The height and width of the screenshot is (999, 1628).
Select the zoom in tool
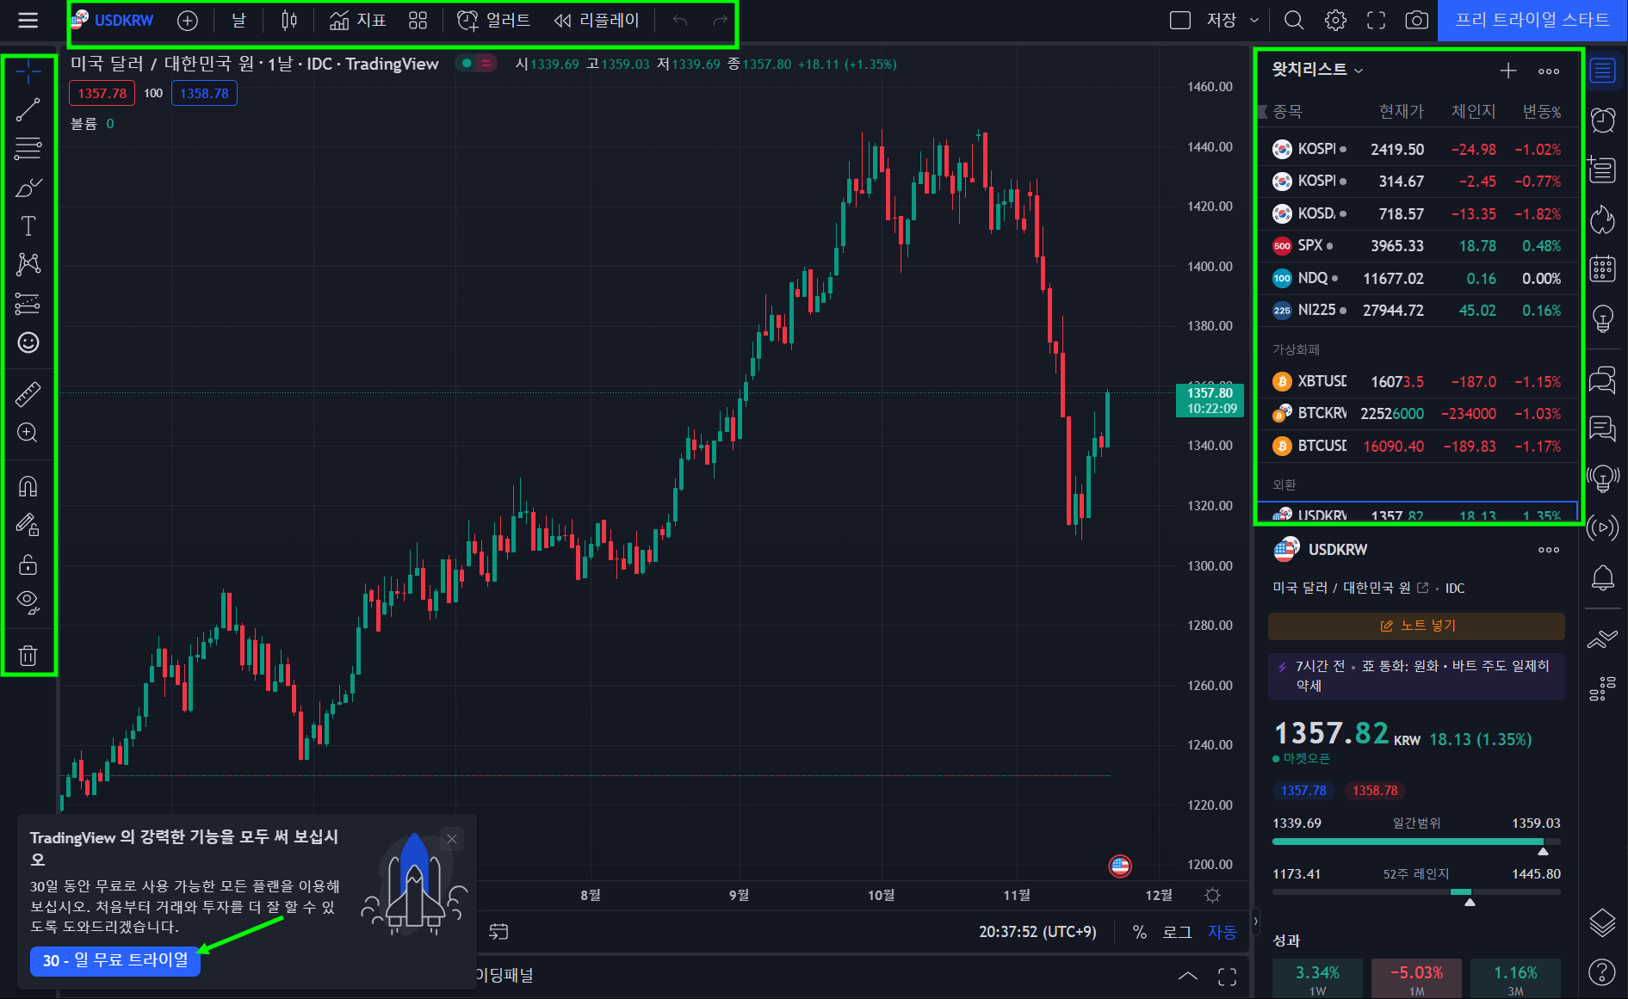pos(28,433)
